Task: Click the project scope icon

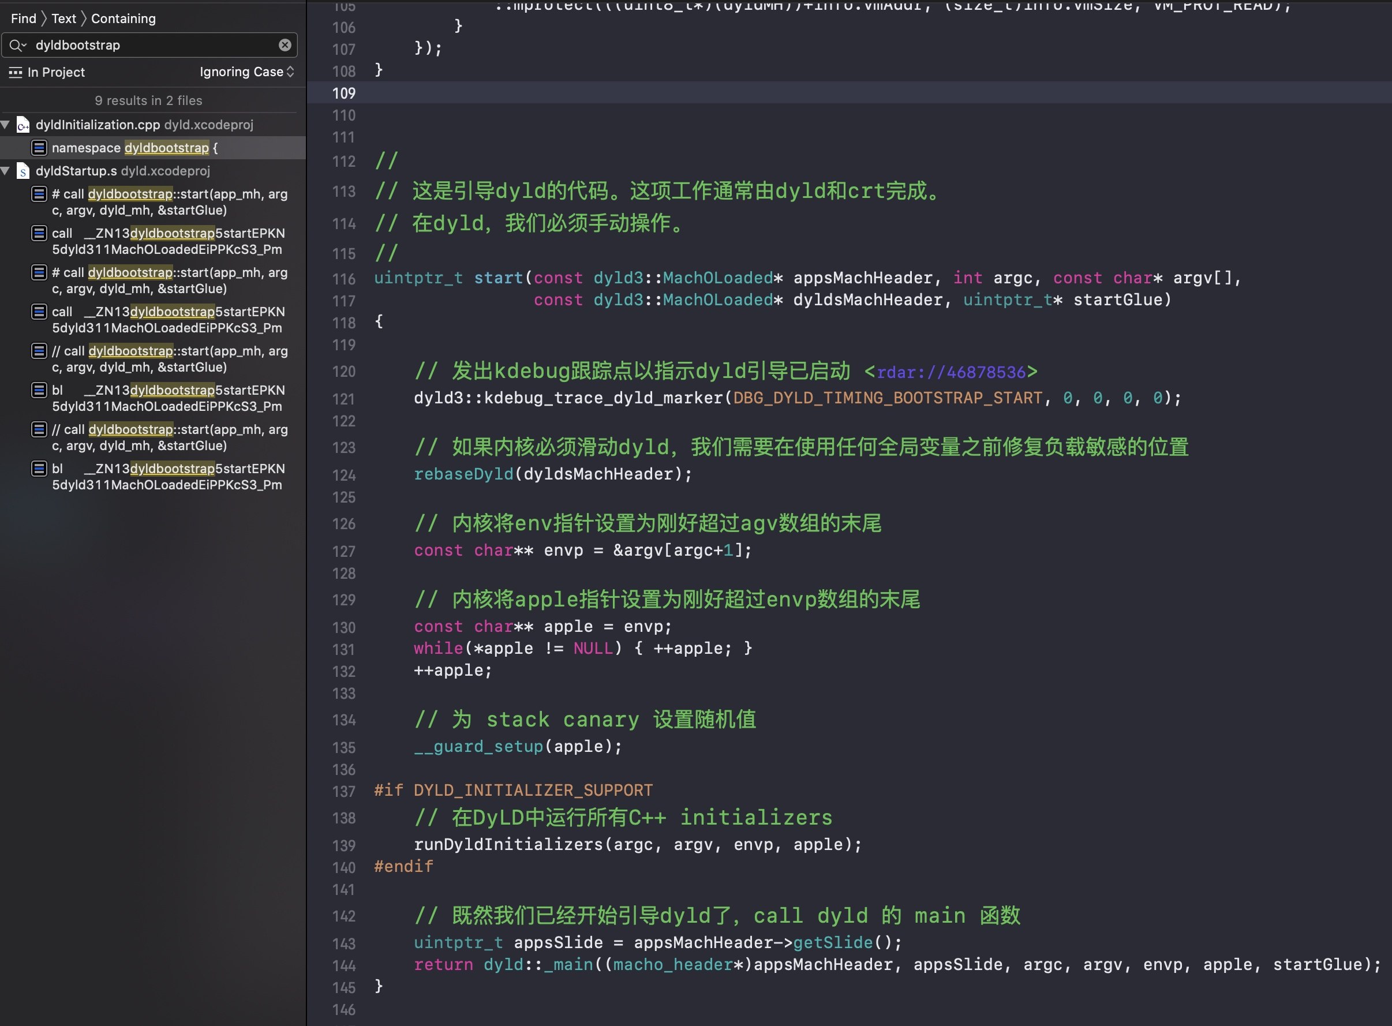Action: (15, 72)
